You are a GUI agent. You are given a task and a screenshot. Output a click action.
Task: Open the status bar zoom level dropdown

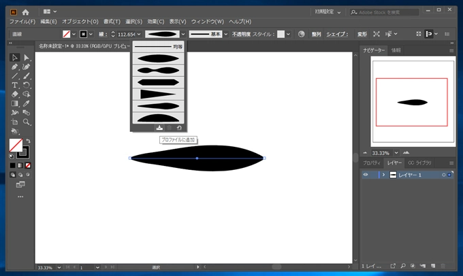[59, 267]
